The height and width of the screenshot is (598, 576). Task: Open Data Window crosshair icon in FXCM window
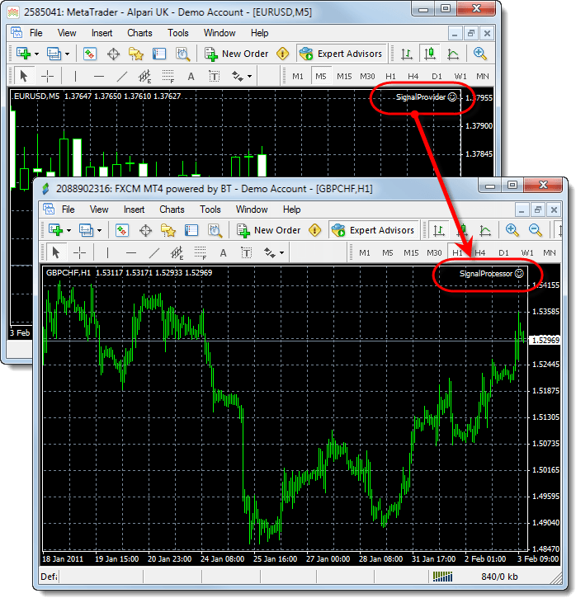point(145,230)
